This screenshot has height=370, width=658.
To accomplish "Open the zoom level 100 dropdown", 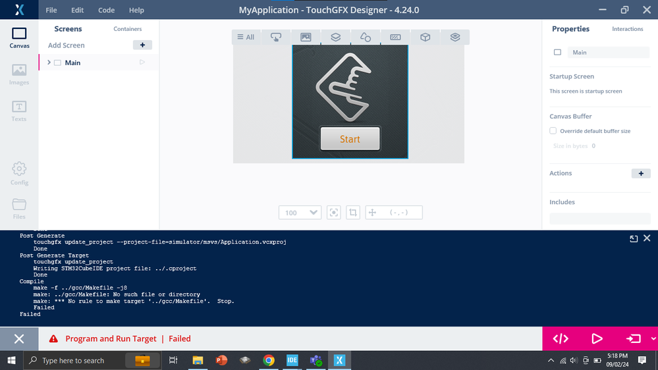I will 300,213.
